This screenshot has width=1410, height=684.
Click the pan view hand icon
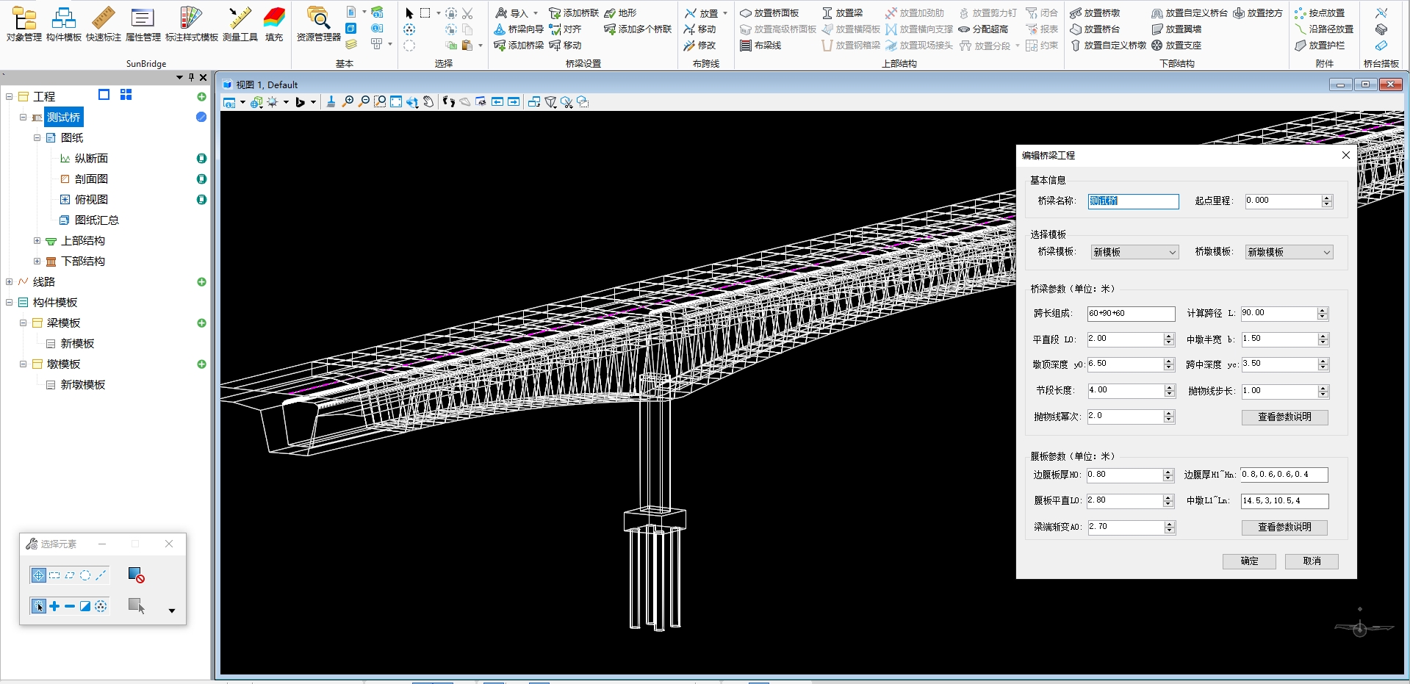(x=428, y=102)
